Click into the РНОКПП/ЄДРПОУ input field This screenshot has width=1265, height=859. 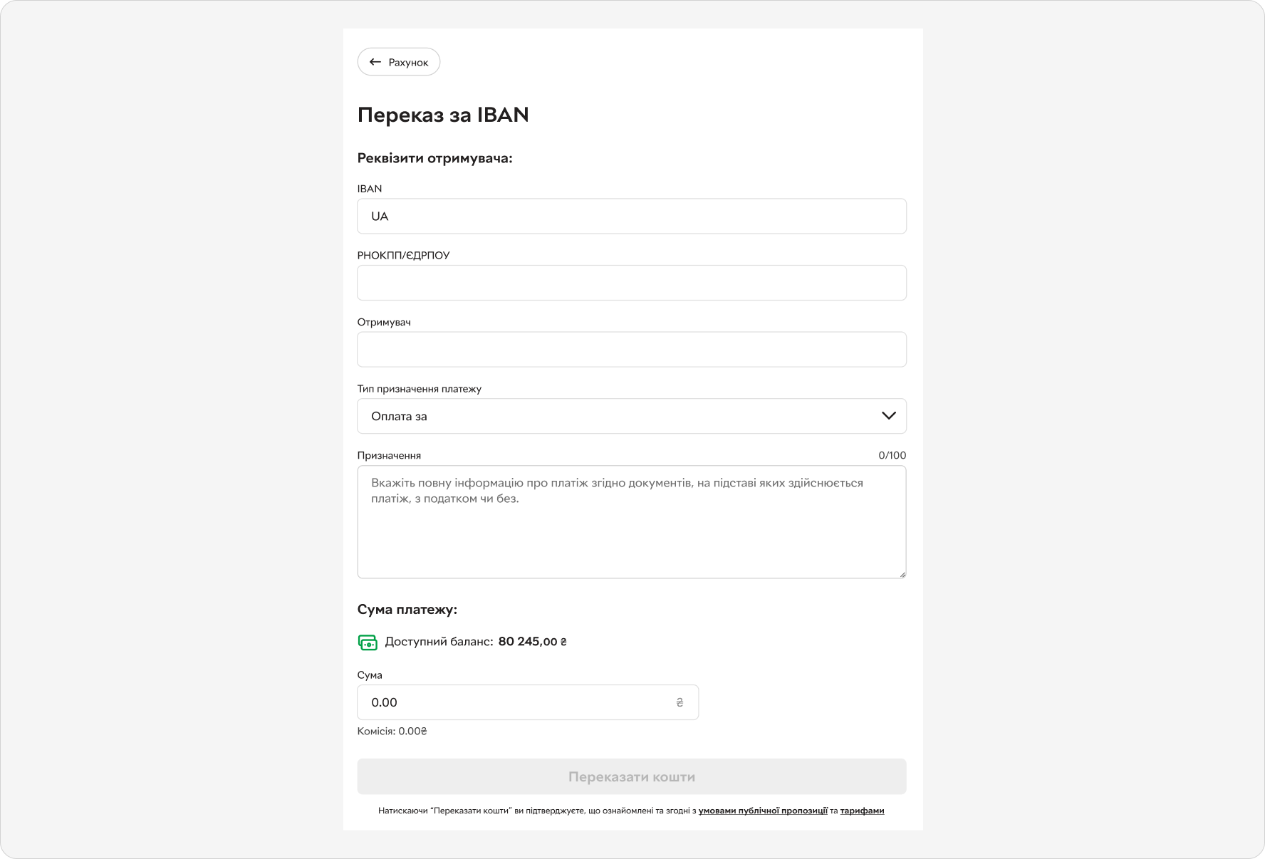(x=631, y=283)
